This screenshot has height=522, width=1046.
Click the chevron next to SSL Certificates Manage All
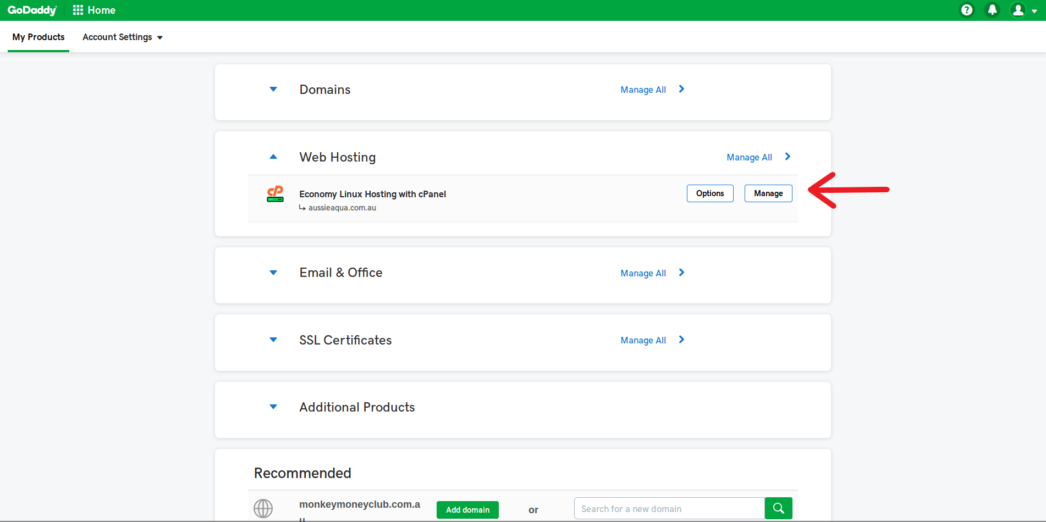point(681,340)
